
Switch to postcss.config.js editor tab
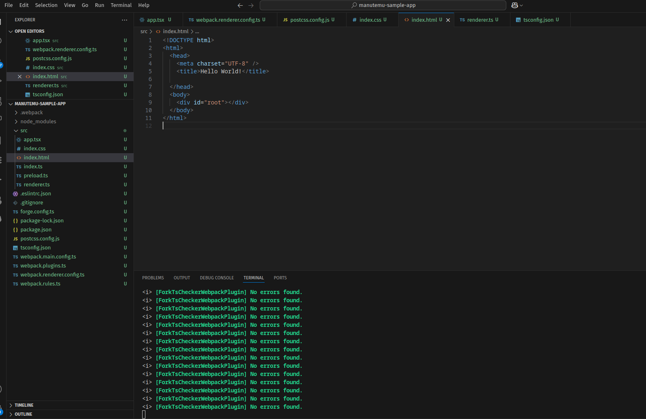click(310, 20)
